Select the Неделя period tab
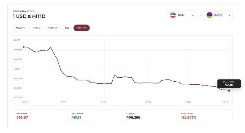Image resolution: width=245 pixels, height=133 pixels. [x=20, y=28]
